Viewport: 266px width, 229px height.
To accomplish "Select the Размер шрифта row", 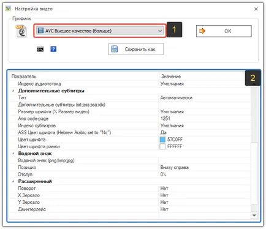I will pyautogui.click(x=130, y=111).
